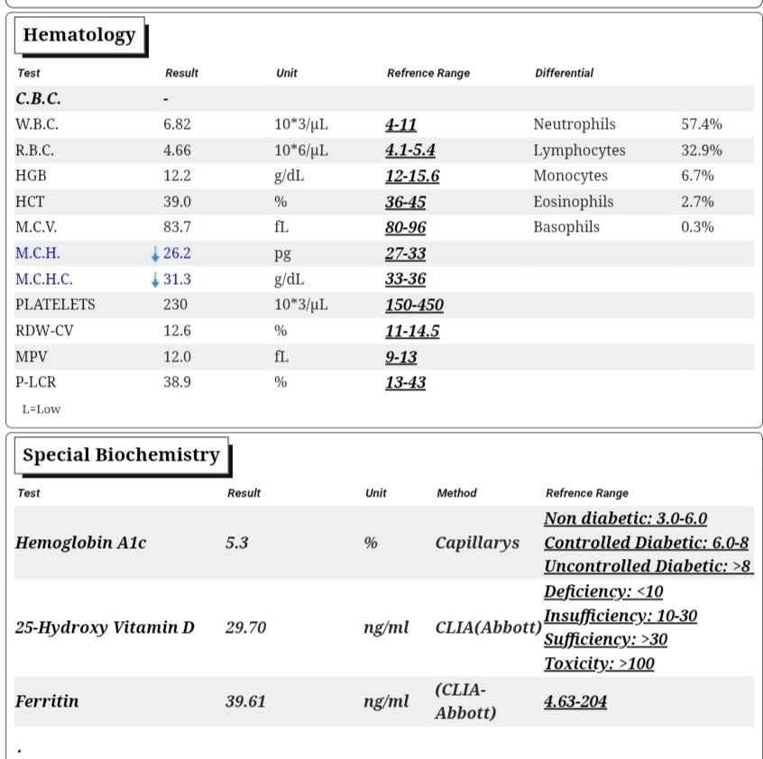
Task: Click the Hemoglobin A1c result 5.3
Action: click(x=237, y=543)
